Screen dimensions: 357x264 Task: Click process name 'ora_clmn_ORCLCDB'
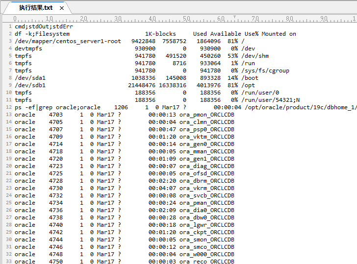tap(207, 122)
